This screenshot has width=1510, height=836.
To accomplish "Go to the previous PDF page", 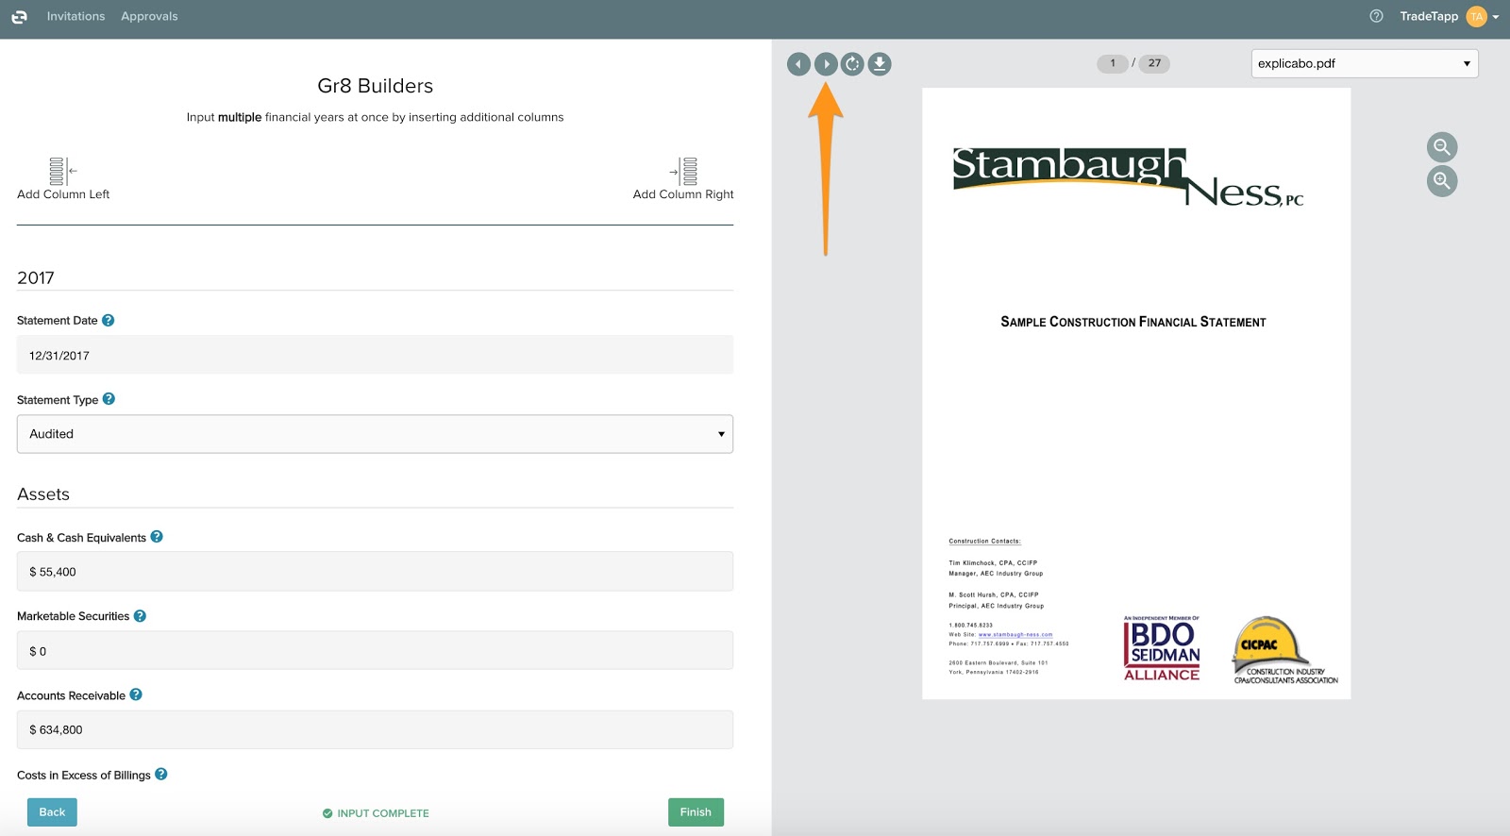I will 798,64.
